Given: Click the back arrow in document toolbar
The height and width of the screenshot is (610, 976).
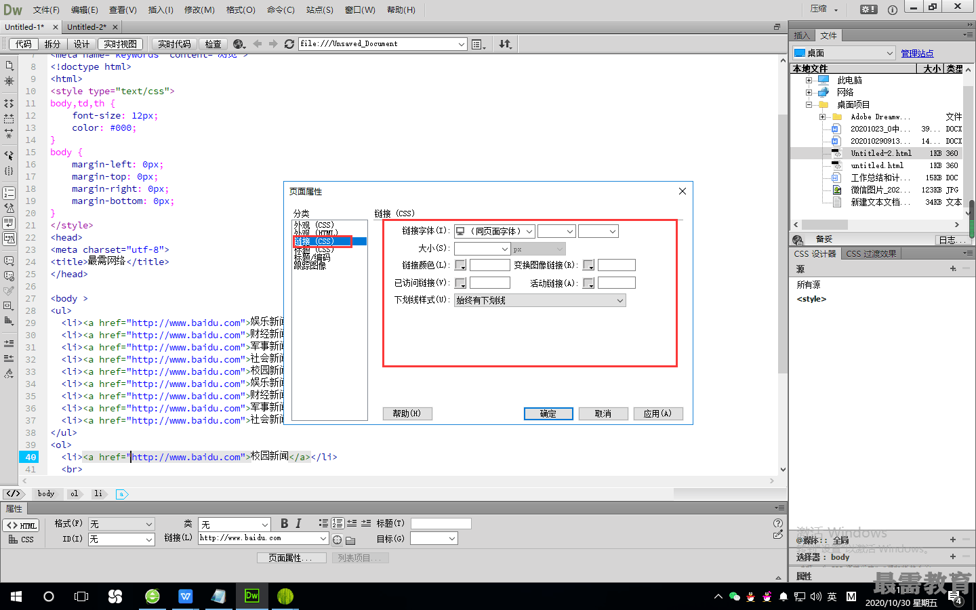Looking at the screenshot, I should (x=258, y=44).
